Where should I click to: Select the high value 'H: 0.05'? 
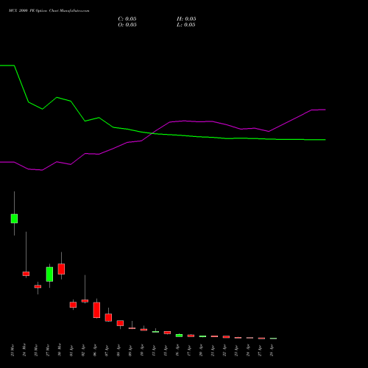186,19
